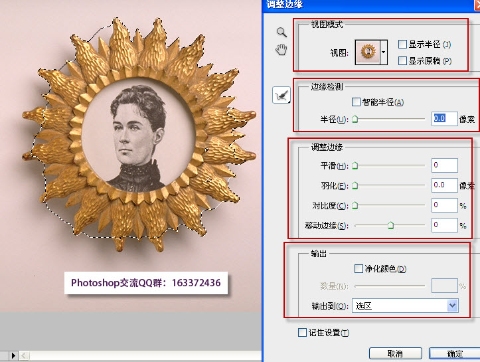
Task: Enable 净化颜色(D) checkbox
Action: pos(359,268)
